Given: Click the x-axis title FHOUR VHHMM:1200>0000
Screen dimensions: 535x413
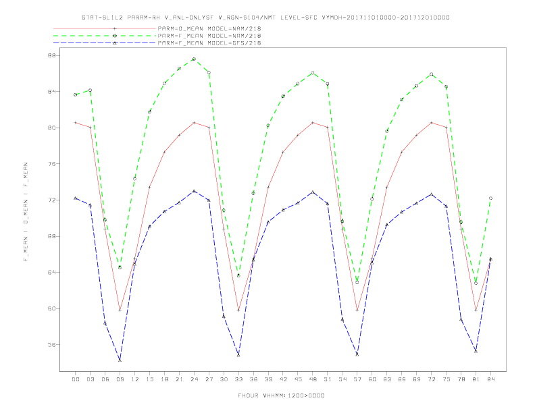Looking at the screenshot, I should [281, 395].
